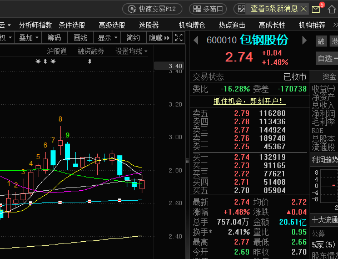Click the 沪股通 label
The width and height of the screenshot is (338, 259).
pyautogui.click(x=57, y=51)
